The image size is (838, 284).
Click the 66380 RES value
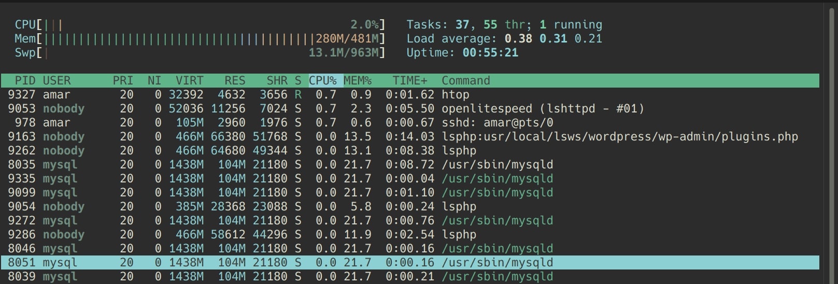228,137
